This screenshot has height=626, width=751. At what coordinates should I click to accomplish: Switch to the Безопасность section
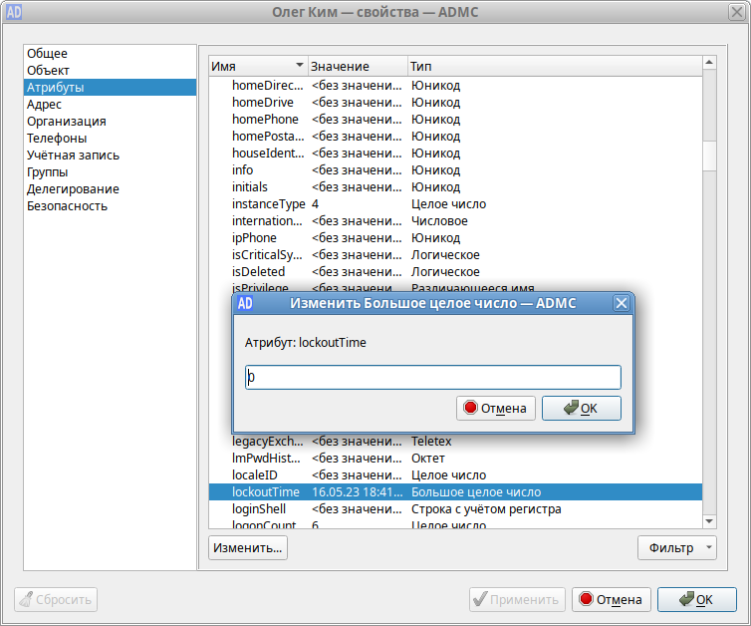[67, 205]
